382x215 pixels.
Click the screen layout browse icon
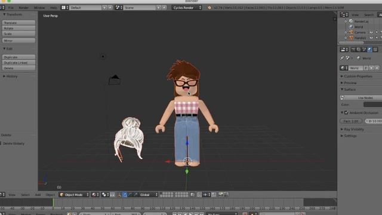65,8
